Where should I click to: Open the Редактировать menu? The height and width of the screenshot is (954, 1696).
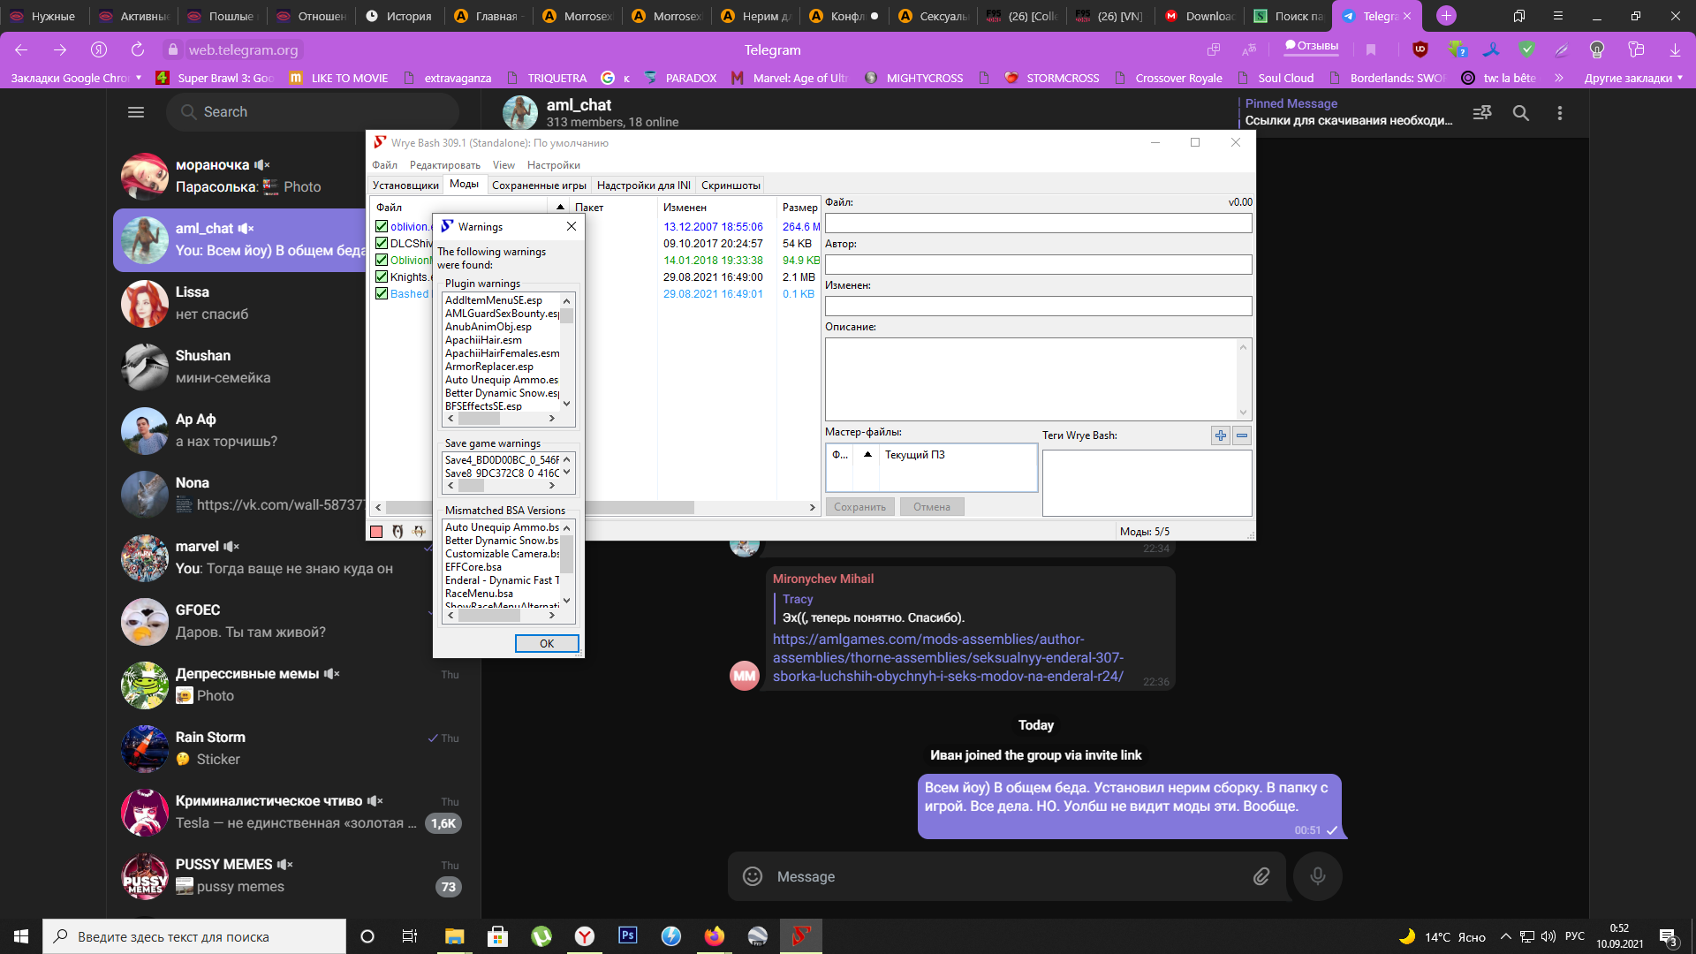pyautogui.click(x=444, y=165)
